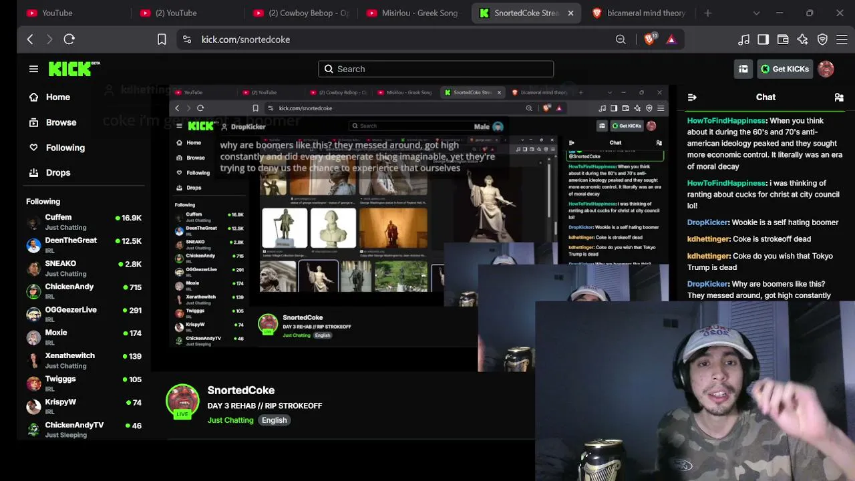Switch to bicameral mind theory tab

click(x=639, y=13)
